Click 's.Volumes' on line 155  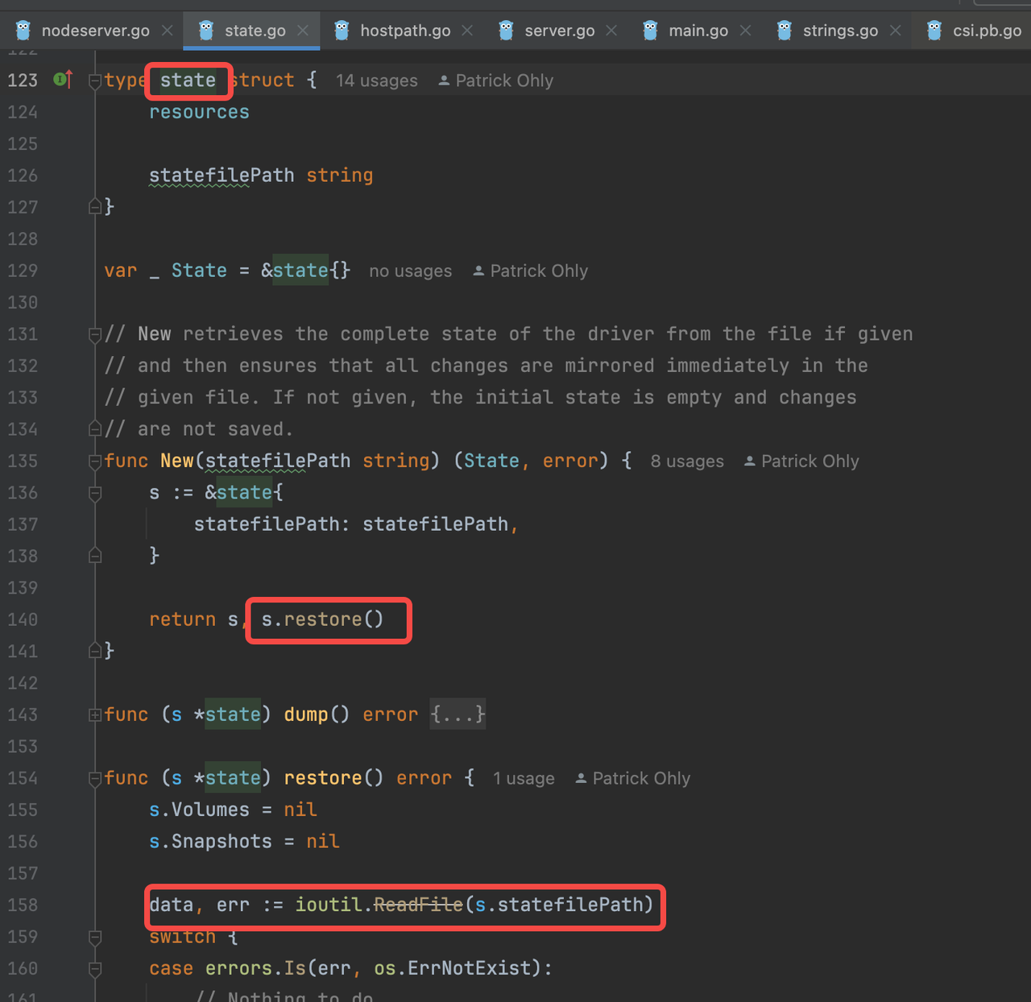(x=199, y=809)
